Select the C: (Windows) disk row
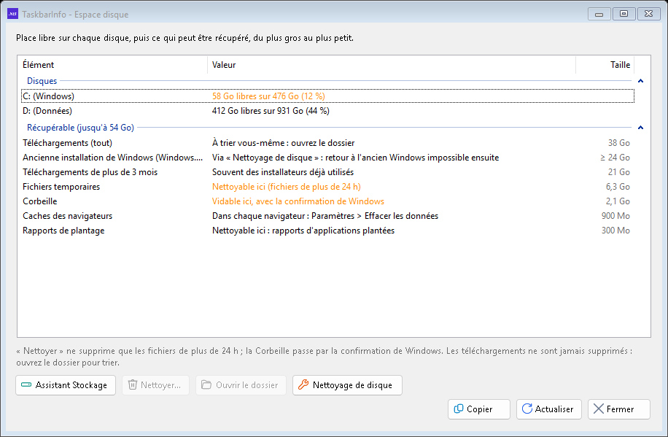This screenshot has height=437, width=668. [327, 96]
